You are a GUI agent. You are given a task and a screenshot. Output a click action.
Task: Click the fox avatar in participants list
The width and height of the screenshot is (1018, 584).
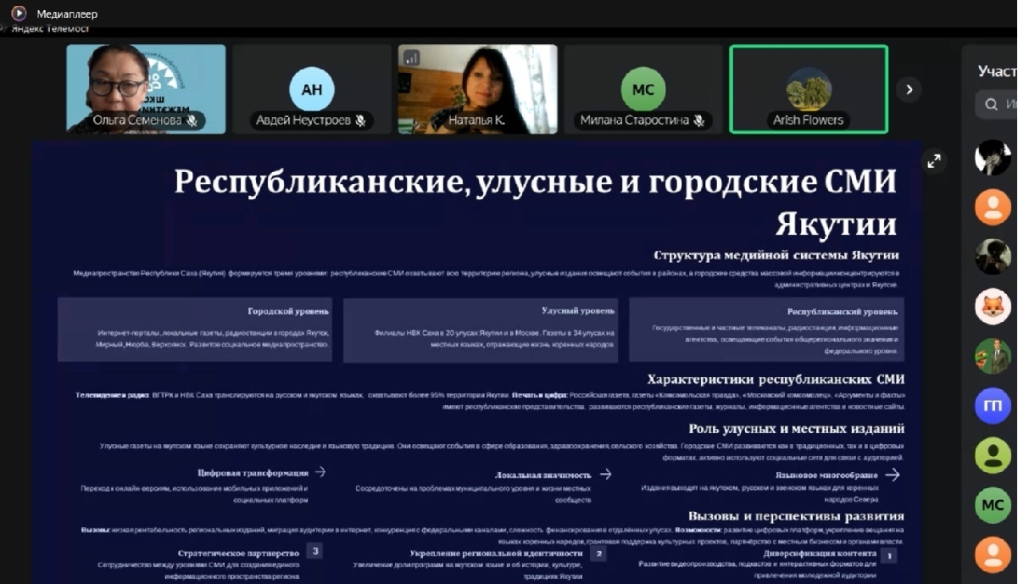click(993, 307)
